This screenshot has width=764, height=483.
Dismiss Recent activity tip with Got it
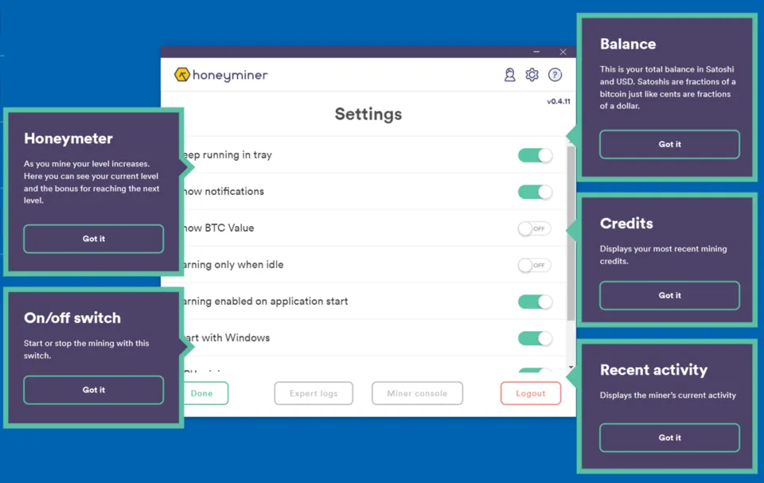[x=669, y=438]
